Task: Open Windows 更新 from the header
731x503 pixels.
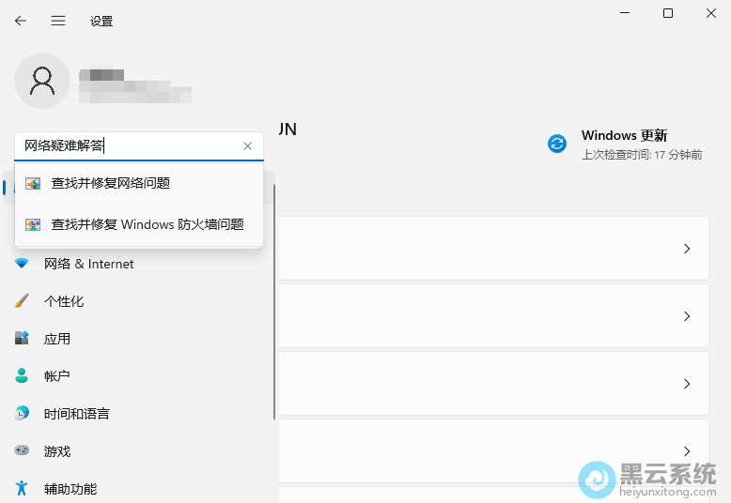Action: click(x=624, y=144)
